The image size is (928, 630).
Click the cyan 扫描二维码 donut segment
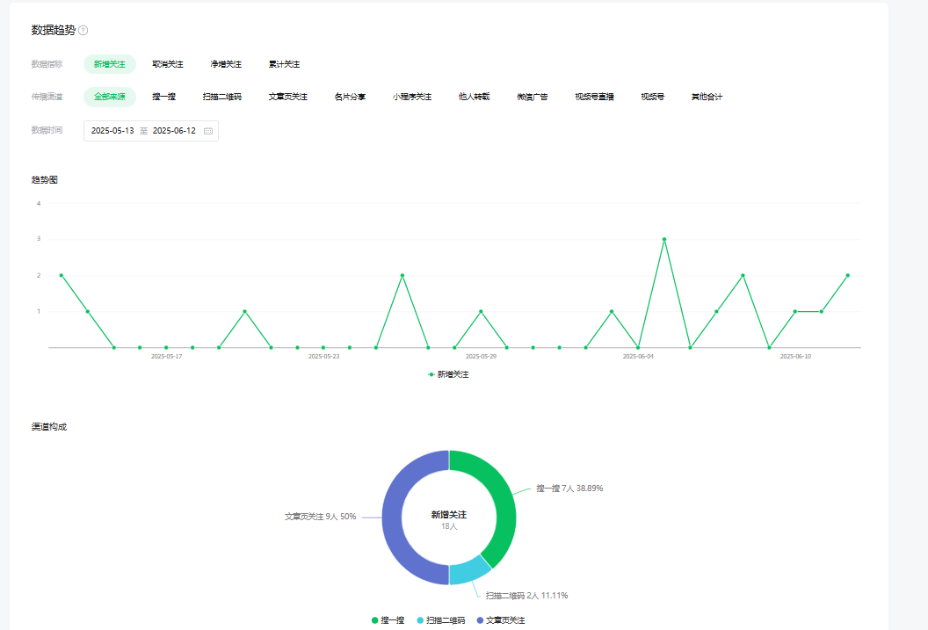[x=468, y=571]
